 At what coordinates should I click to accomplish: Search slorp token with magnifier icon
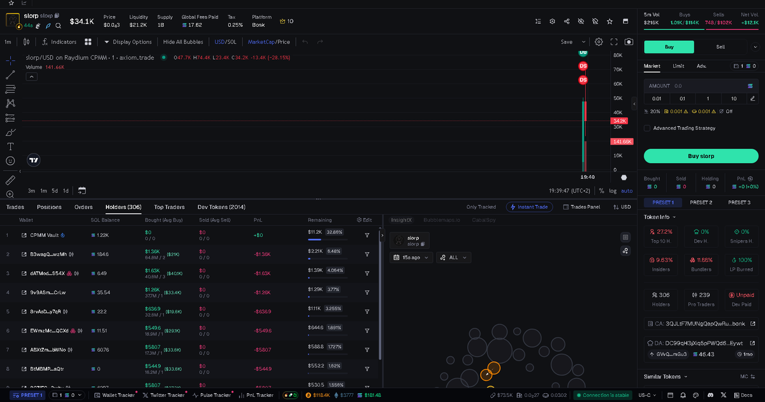58,25
